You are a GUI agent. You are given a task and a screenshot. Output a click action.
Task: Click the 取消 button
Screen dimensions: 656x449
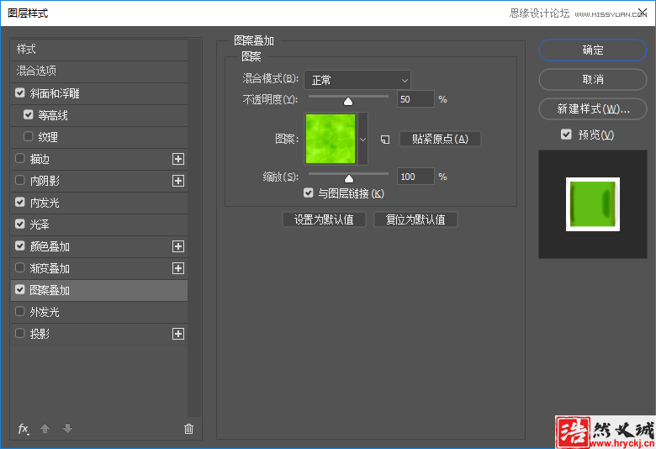[x=593, y=80]
